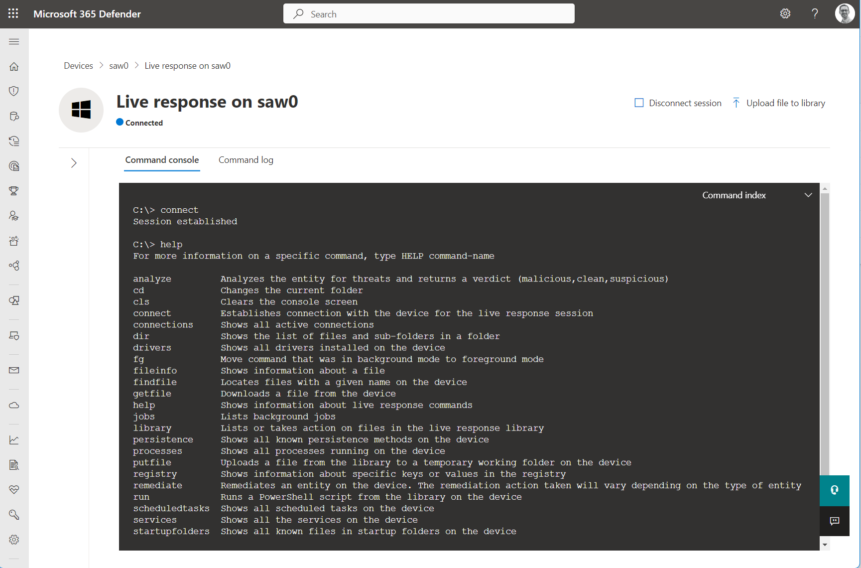The width and height of the screenshot is (861, 568).
Task: Click the 'drivers' command text
Action: click(152, 348)
